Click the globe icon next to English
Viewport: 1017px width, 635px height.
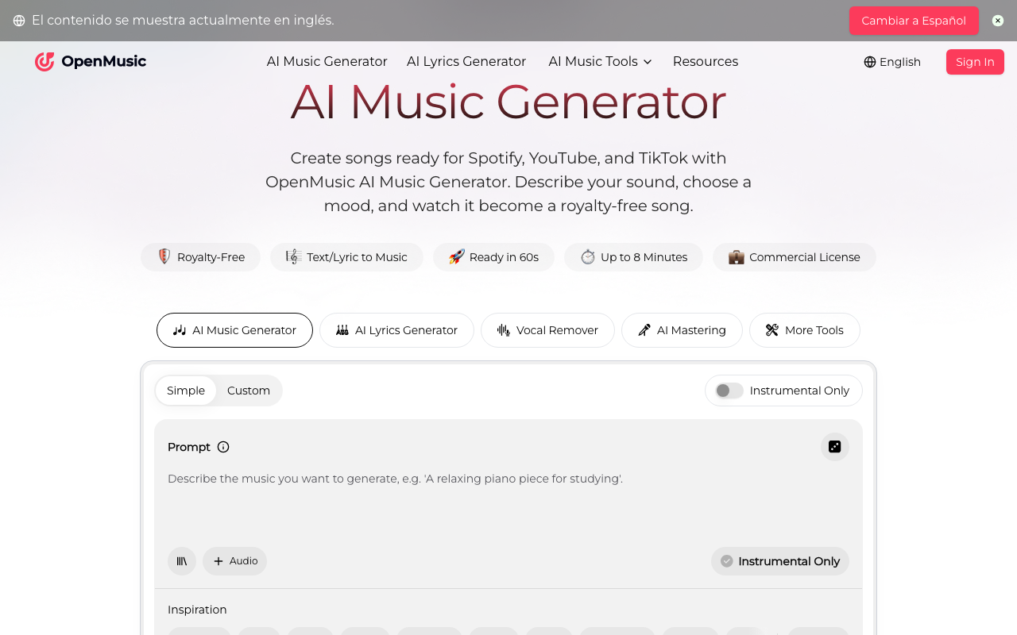click(870, 62)
